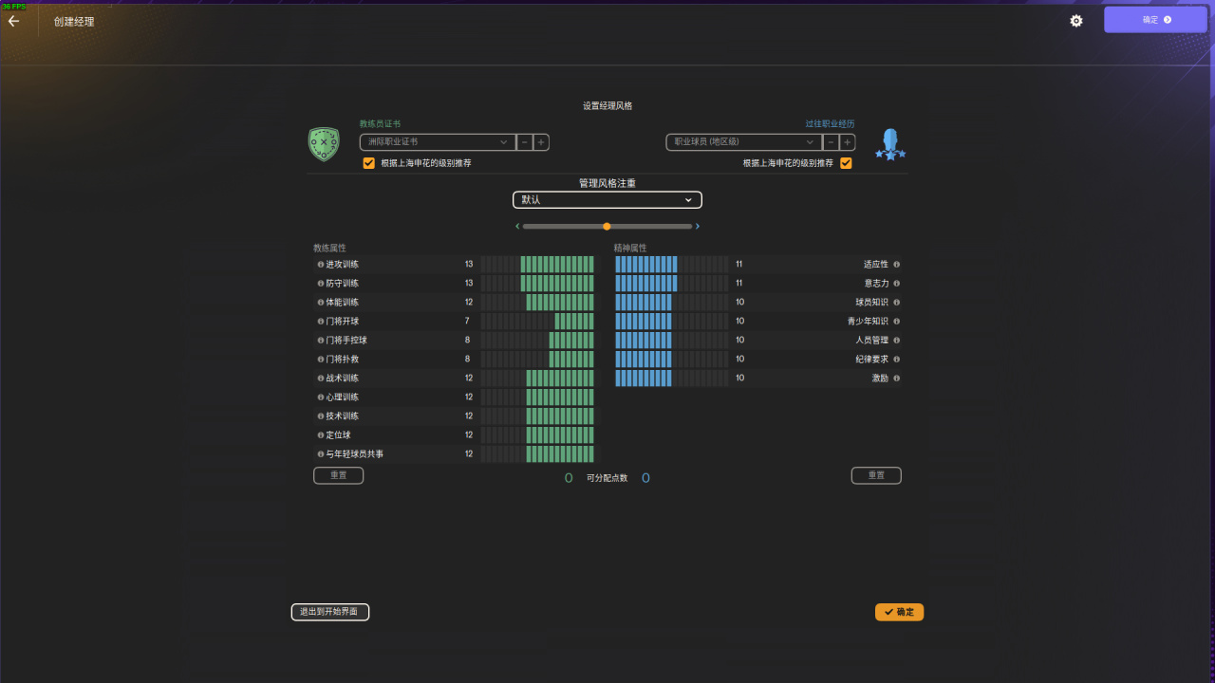Click the 设置经理风格 heading
Image resolution: width=1215 pixels, height=683 pixels.
(x=607, y=106)
